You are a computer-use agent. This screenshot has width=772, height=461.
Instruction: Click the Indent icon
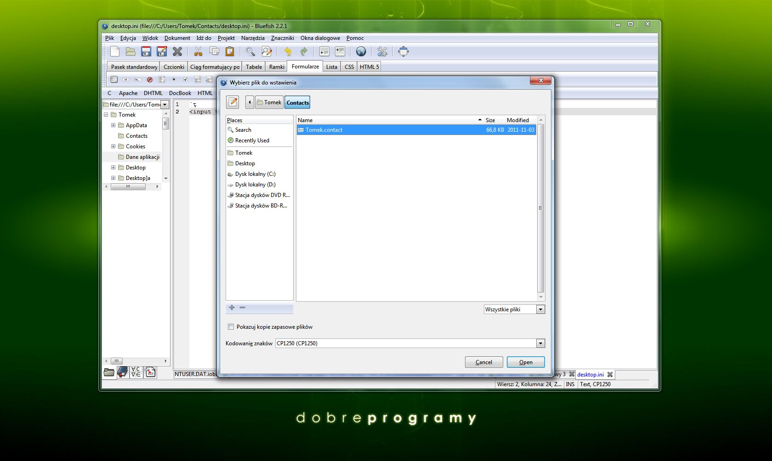tap(340, 51)
